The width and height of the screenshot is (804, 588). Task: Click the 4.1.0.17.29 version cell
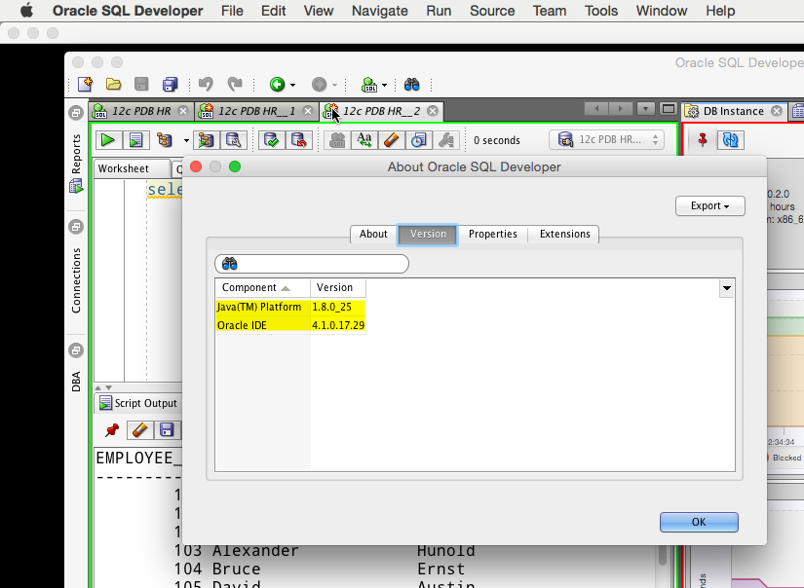click(338, 325)
